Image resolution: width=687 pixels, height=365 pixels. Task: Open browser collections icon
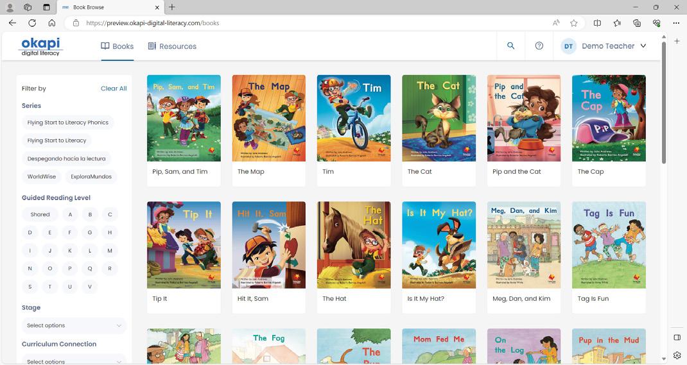tap(637, 23)
